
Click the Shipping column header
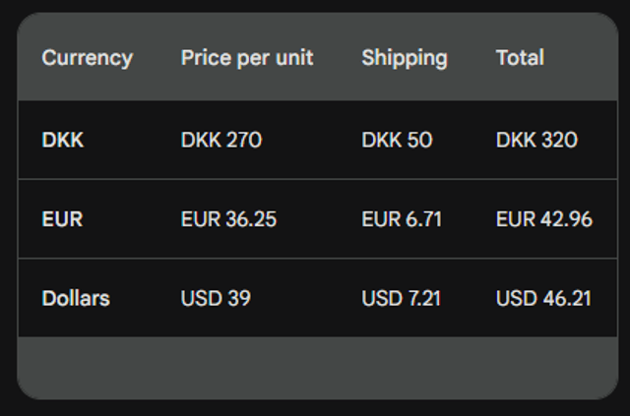pos(405,58)
